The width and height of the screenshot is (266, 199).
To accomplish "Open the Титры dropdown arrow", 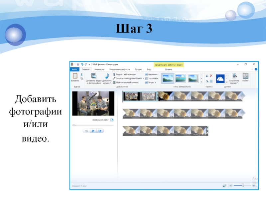I will pyautogui.click(x=155, y=82).
